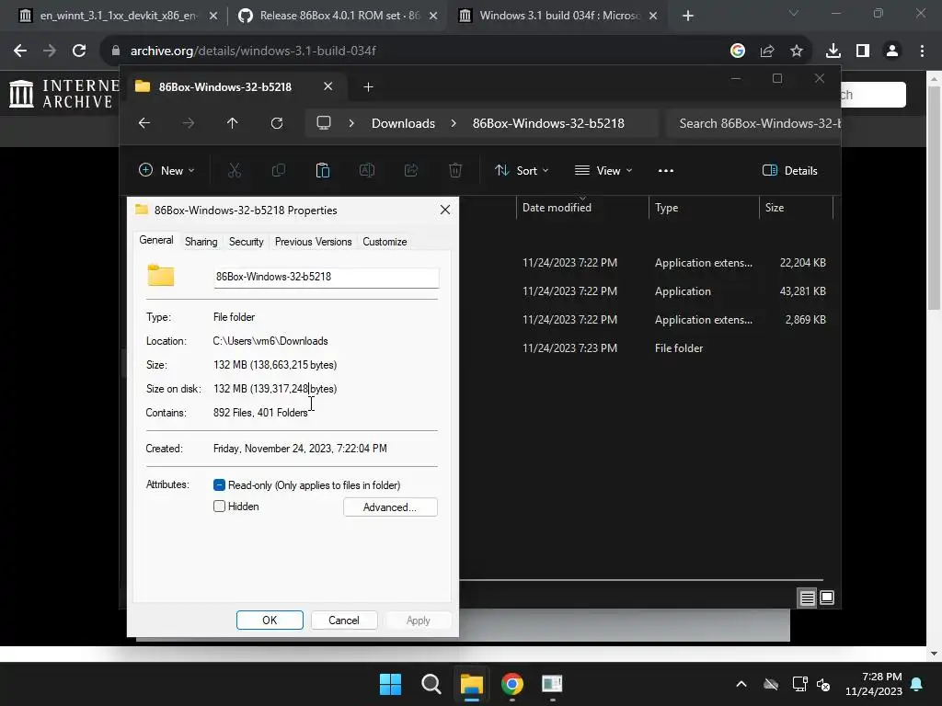942x706 pixels.
Task: Click Chrome icon in taskbar
Action: point(512,684)
